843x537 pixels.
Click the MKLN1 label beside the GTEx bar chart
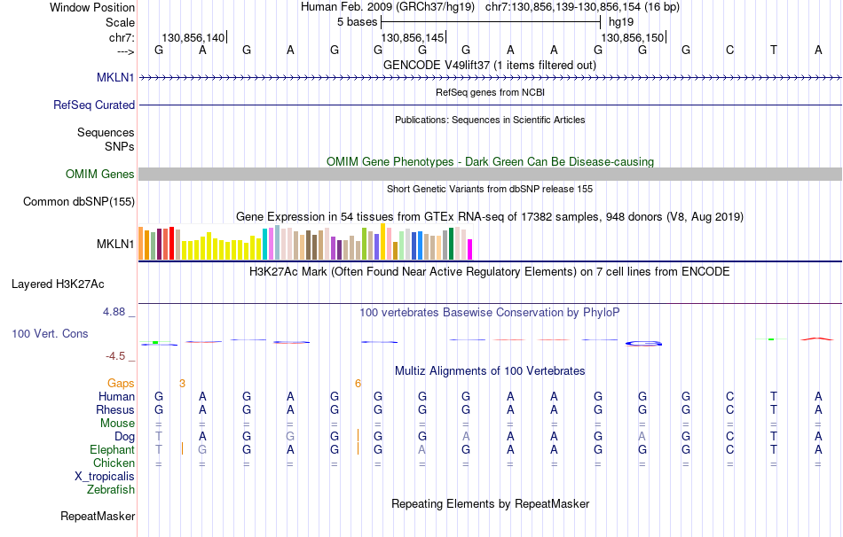(x=115, y=244)
